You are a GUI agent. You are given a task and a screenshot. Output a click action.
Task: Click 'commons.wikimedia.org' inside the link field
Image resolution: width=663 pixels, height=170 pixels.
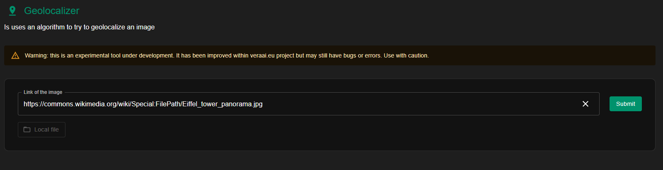80,104
